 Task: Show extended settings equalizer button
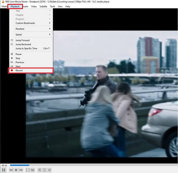pos(33,170)
